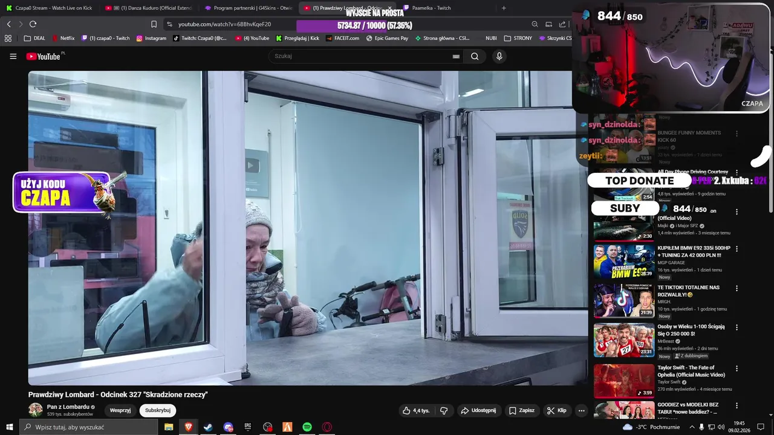Viewport: 774px width, 435px height.
Task: Open the on-screen keyboard icon in search box
Action: [x=456, y=56]
